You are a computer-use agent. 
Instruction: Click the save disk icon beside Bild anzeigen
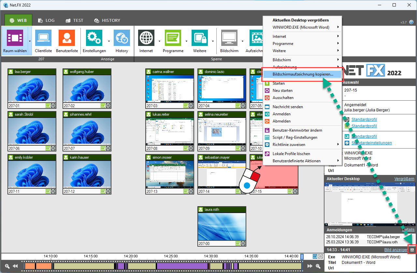(x=412, y=250)
